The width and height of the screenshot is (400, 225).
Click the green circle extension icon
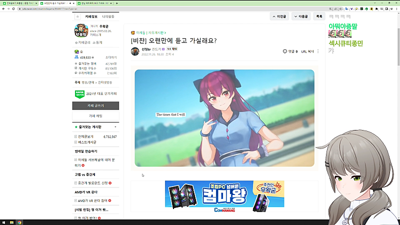366,9
